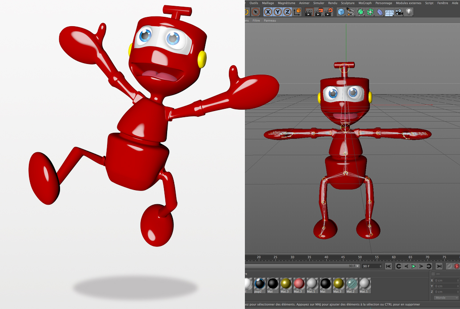Toggle the red Autokeying record button
This screenshot has width=460, height=309.
tap(456, 266)
